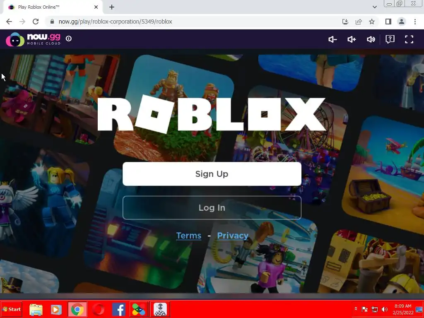The width and height of the screenshot is (424, 318).
Task: Click the Chrome taskbar icon
Action: point(77,309)
